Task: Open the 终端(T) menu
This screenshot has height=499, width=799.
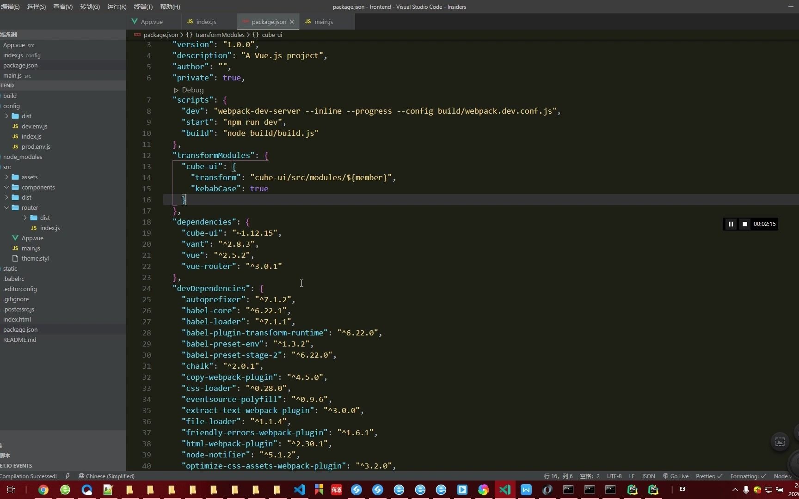Action: [x=143, y=6]
